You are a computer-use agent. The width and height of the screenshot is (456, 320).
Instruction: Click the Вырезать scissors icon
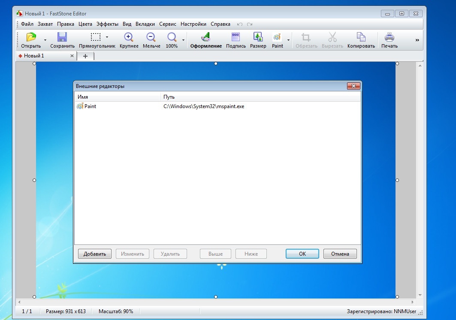(332, 40)
